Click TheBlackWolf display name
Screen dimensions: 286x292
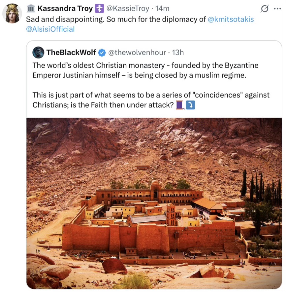click(x=71, y=53)
